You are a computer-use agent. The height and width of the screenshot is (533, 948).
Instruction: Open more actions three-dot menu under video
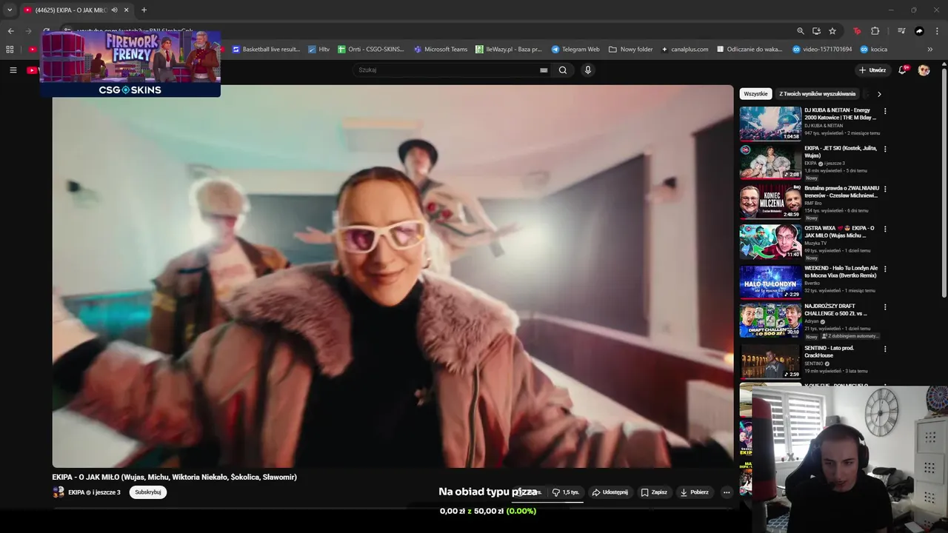tap(727, 492)
